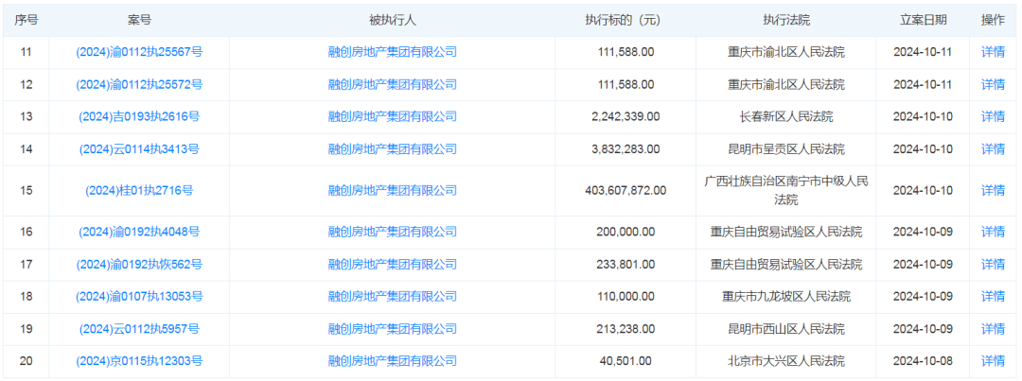Click court name 北京市大兴区人民法院
The image size is (1022, 381).
tap(786, 361)
